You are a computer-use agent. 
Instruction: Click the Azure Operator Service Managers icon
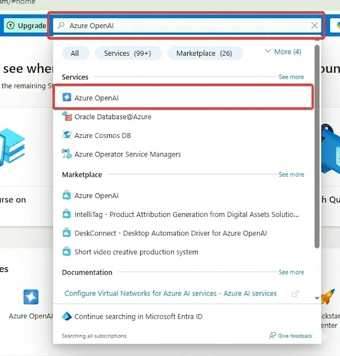[x=66, y=154]
